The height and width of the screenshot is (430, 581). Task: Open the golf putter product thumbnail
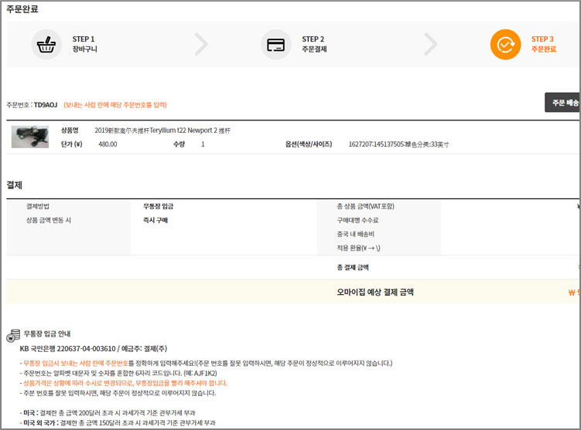click(x=30, y=137)
